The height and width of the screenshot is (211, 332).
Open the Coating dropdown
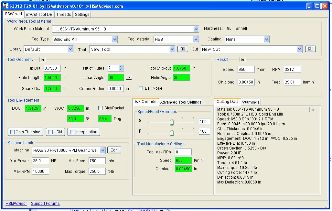266,39
